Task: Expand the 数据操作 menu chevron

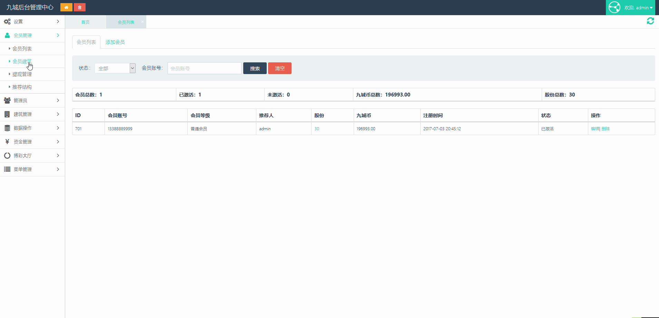Action: point(58,128)
